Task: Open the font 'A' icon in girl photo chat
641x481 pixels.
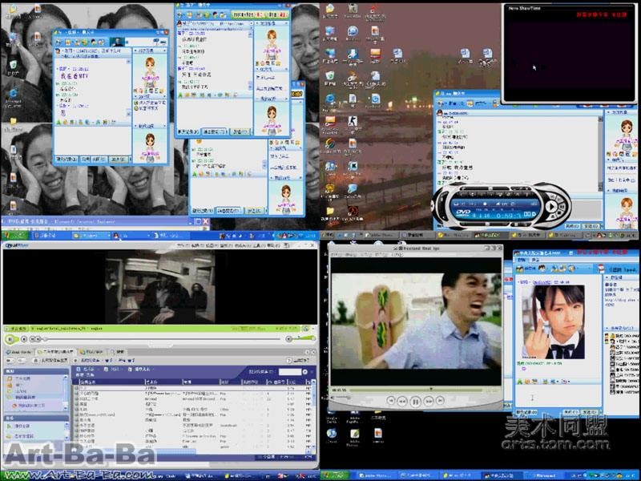Action: click(x=520, y=382)
